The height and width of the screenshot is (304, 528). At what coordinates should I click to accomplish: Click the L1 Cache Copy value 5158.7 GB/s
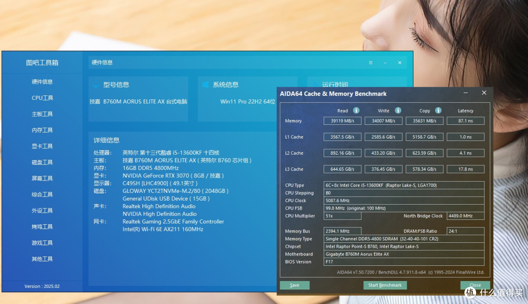tap(424, 137)
